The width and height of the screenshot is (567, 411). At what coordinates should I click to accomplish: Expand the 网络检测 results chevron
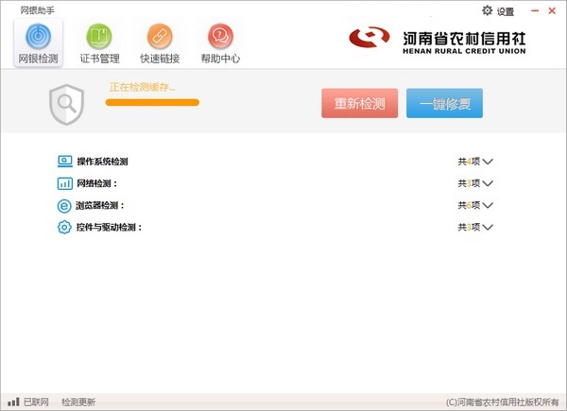coord(488,183)
